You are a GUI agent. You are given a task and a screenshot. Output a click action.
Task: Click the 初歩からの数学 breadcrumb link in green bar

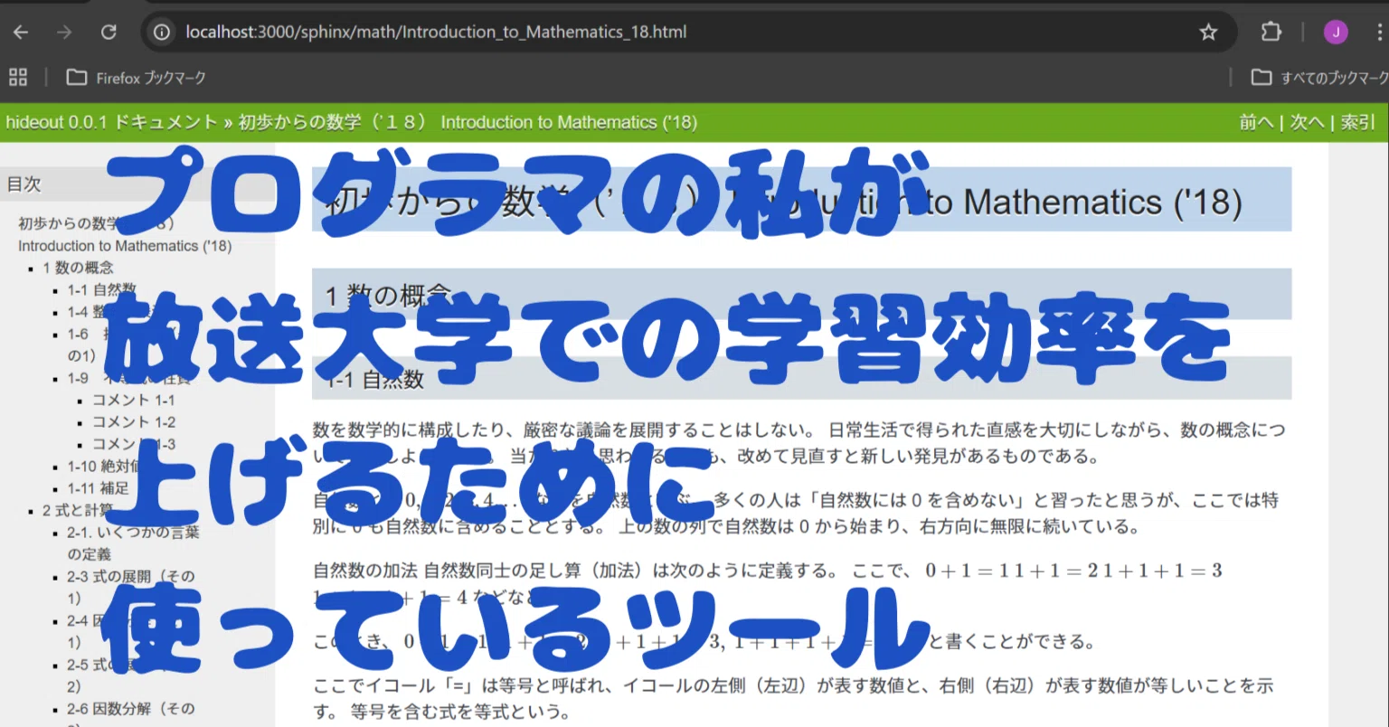click(x=468, y=122)
